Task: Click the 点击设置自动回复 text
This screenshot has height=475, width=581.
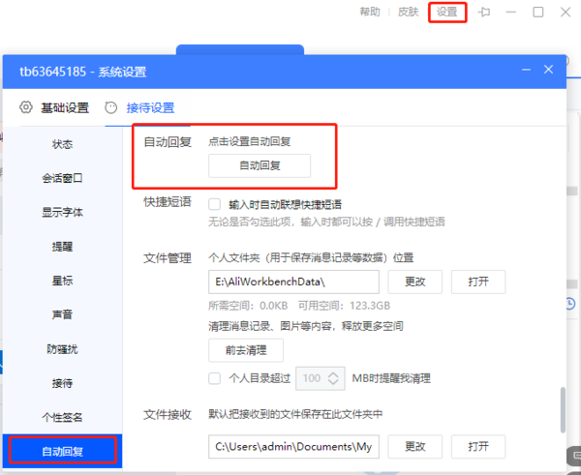Action: click(x=250, y=141)
